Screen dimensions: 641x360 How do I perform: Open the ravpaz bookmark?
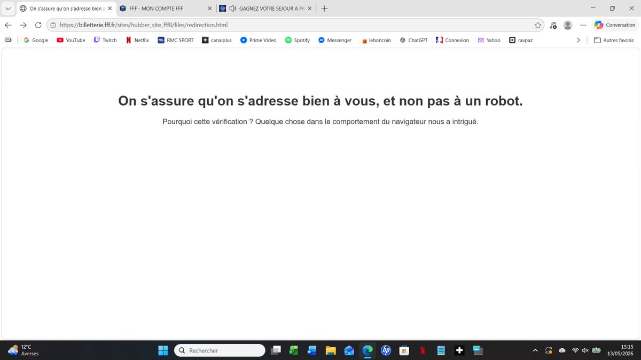tap(521, 40)
